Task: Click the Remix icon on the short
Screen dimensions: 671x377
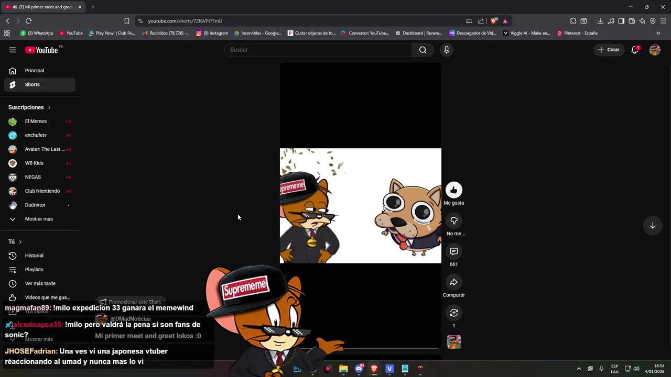Action: point(454,313)
